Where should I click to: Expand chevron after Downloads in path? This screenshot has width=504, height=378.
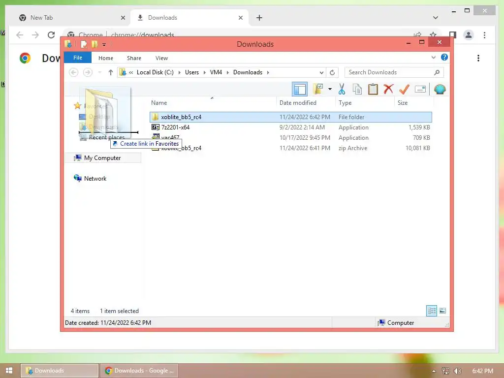(268, 73)
